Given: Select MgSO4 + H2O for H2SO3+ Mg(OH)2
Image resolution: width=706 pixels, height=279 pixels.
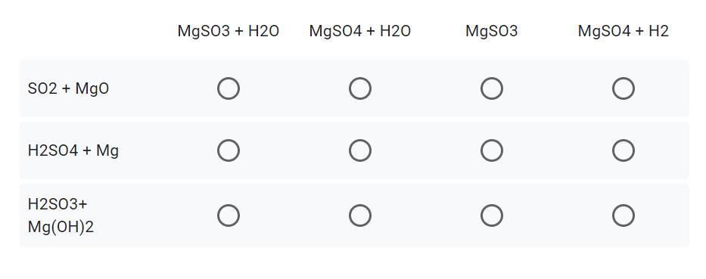Looking at the screenshot, I should (359, 215).
